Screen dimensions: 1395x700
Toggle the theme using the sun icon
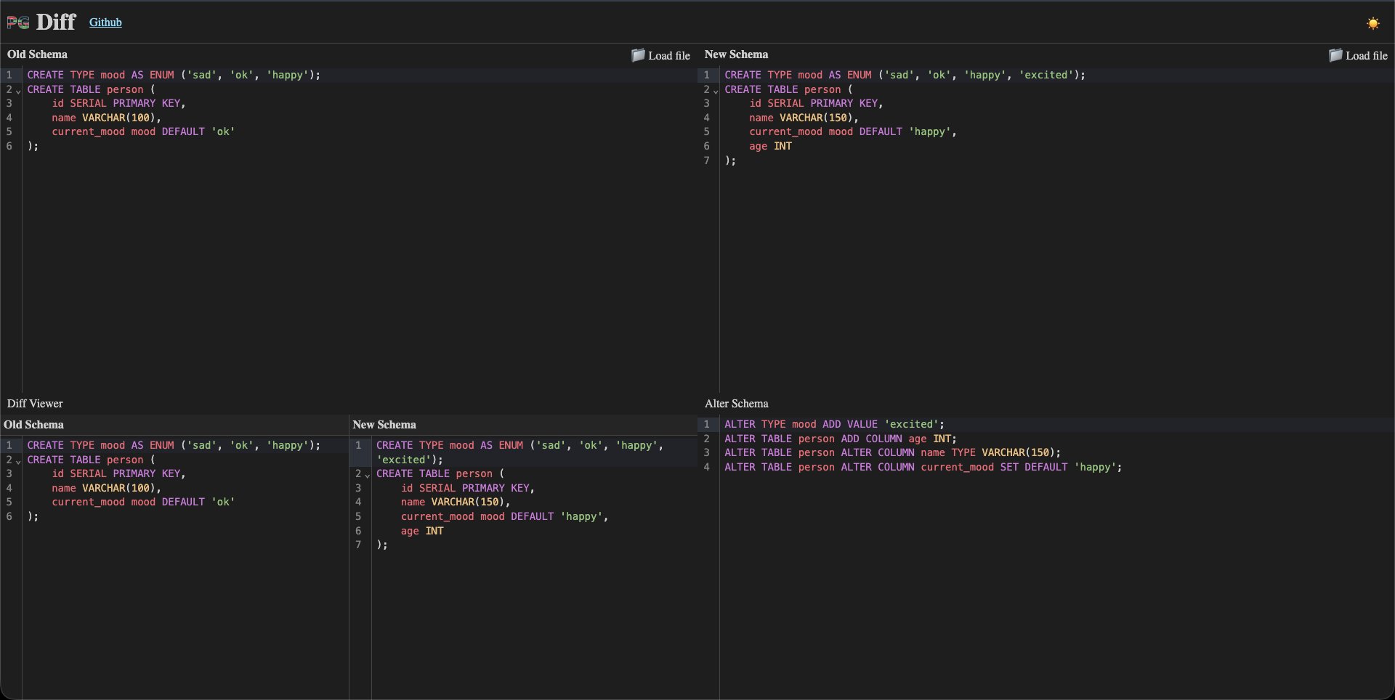(1373, 23)
